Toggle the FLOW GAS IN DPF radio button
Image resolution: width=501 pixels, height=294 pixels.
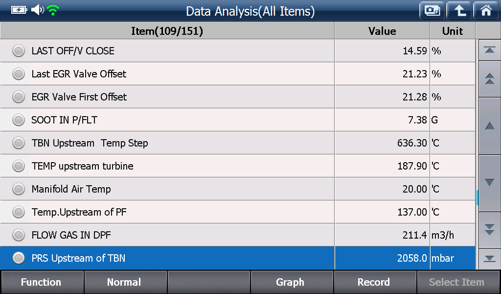click(19, 235)
